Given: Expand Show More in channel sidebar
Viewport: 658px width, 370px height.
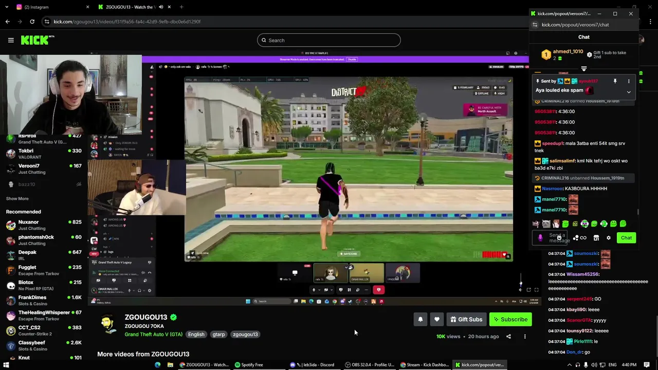Looking at the screenshot, I should coord(17,198).
